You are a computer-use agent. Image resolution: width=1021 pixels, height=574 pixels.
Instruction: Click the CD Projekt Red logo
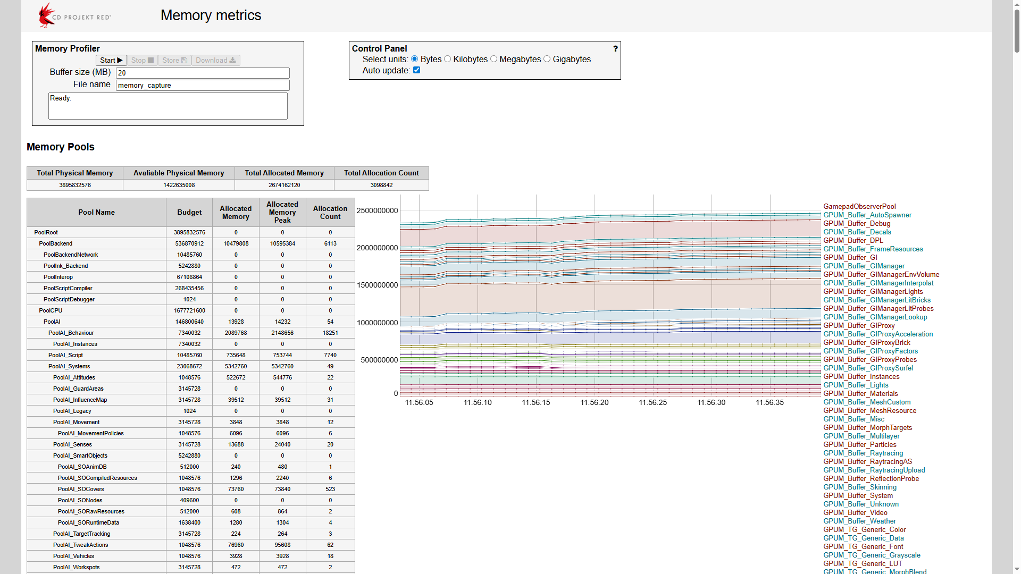click(74, 15)
